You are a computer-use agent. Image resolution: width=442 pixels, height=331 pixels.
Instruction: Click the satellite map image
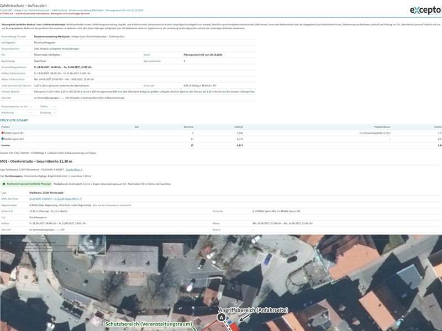(221, 283)
